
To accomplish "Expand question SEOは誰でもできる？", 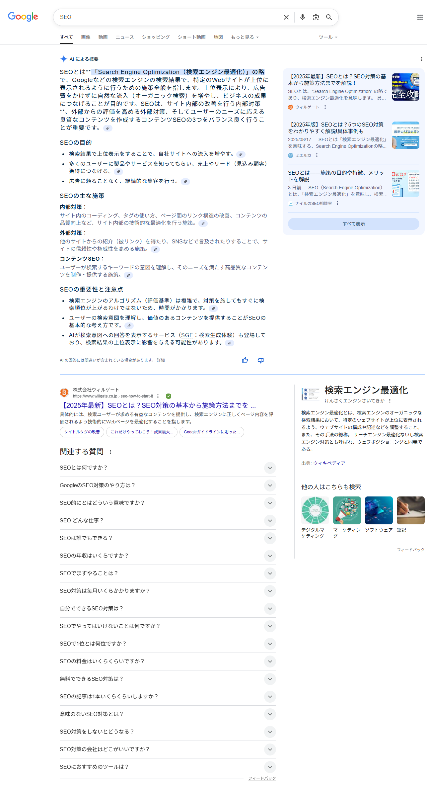I will tap(168, 538).
